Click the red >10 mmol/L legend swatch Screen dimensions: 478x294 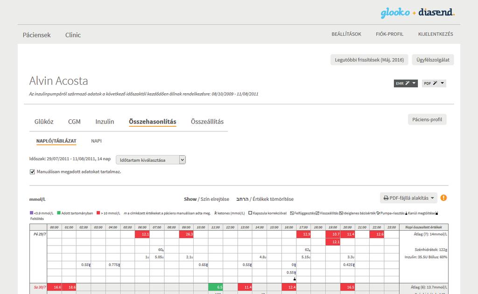click(x=98, y=213)
